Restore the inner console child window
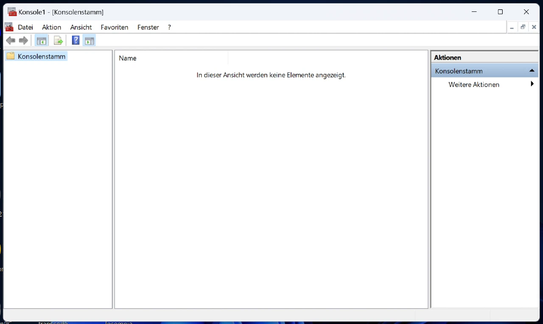Image resolution: width=543 pixels, height=324 pixels. pos(523,27)
